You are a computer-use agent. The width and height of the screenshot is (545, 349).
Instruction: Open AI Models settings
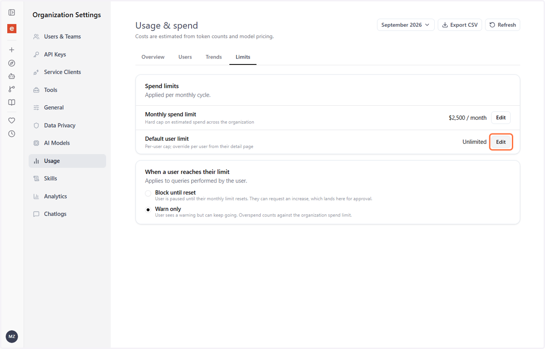point(67,143)
